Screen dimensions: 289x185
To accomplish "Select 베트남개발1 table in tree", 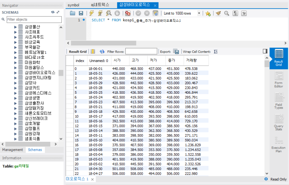I will (36, 52).
